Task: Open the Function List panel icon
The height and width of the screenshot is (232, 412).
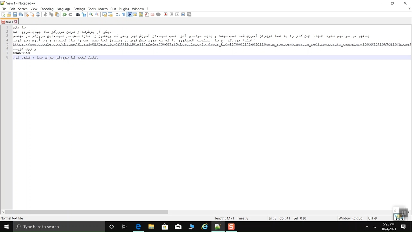Action: point(147,15)
